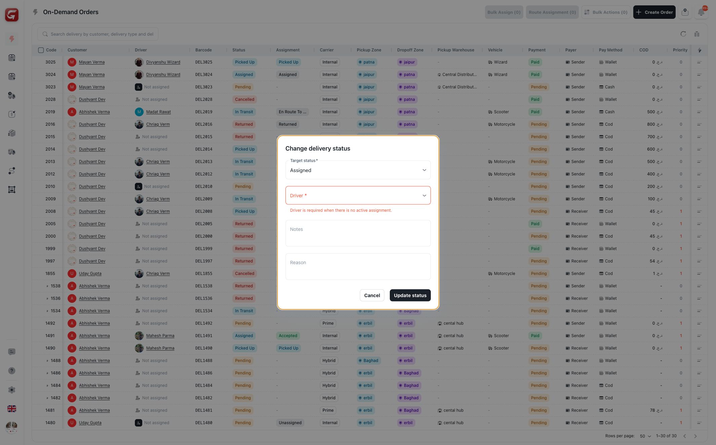Open the Driver dropdown in dialog
Screen dimensions: 716x445
[358, 195]
